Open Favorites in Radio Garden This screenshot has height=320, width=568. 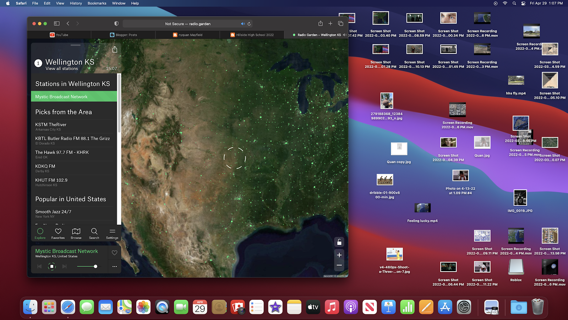tap(58, 234)
